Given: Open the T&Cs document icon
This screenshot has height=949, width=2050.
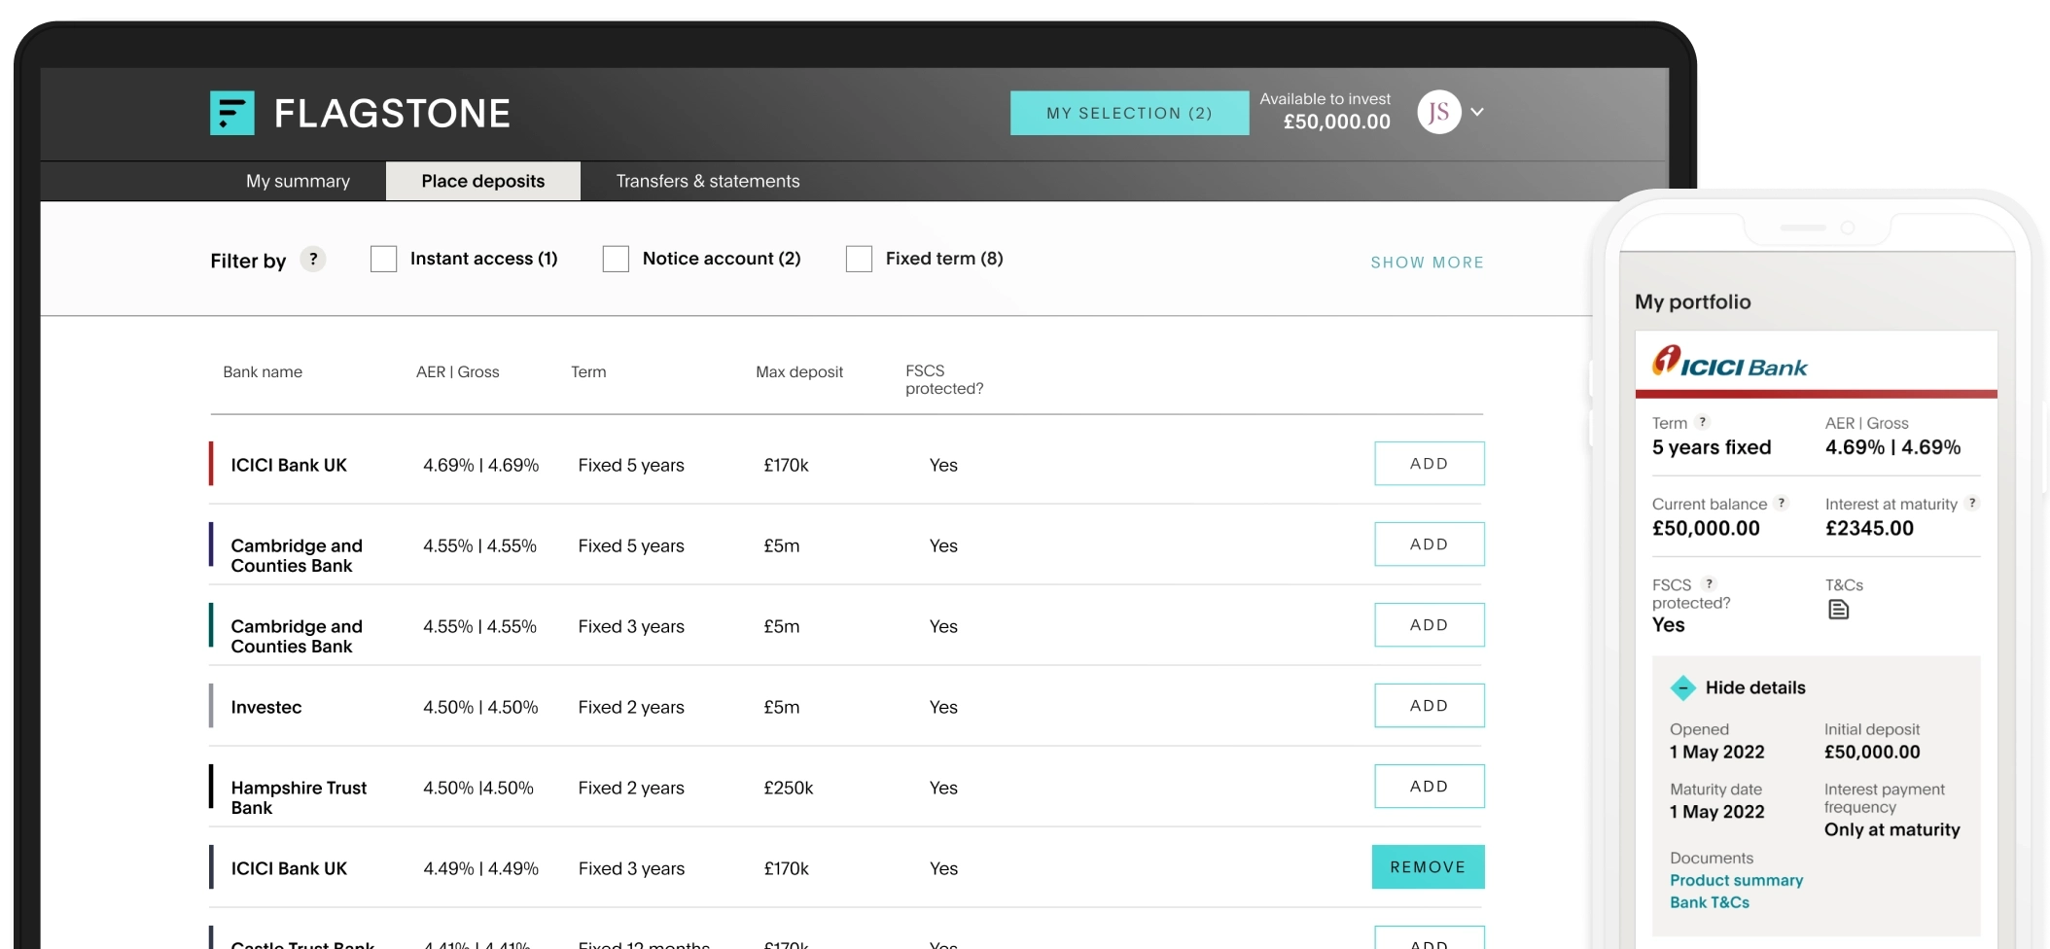Looking at the screenshot, I should [x=1838, y=610].
